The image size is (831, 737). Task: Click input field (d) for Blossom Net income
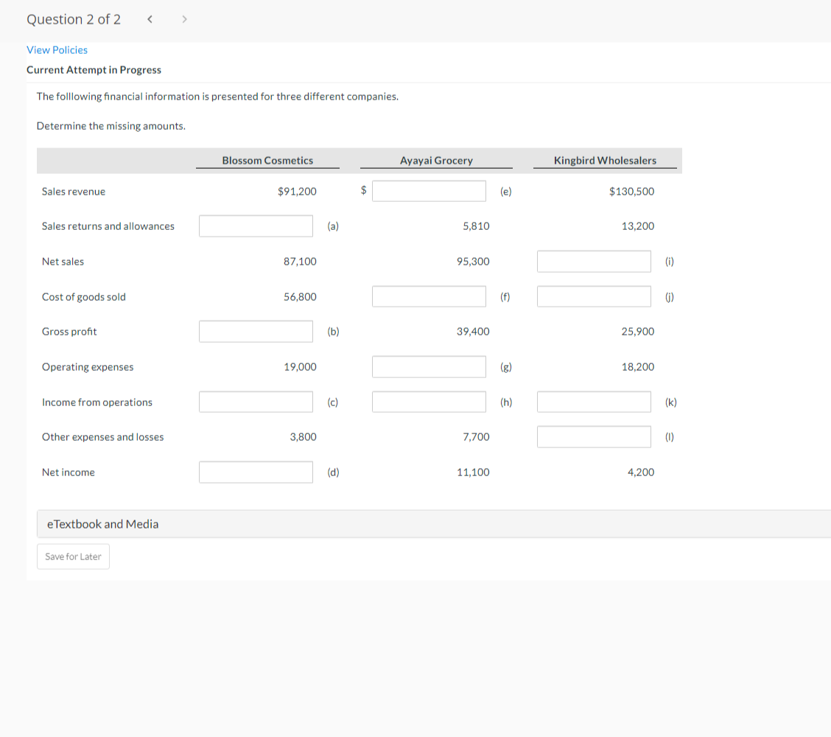tap(256, 472)
